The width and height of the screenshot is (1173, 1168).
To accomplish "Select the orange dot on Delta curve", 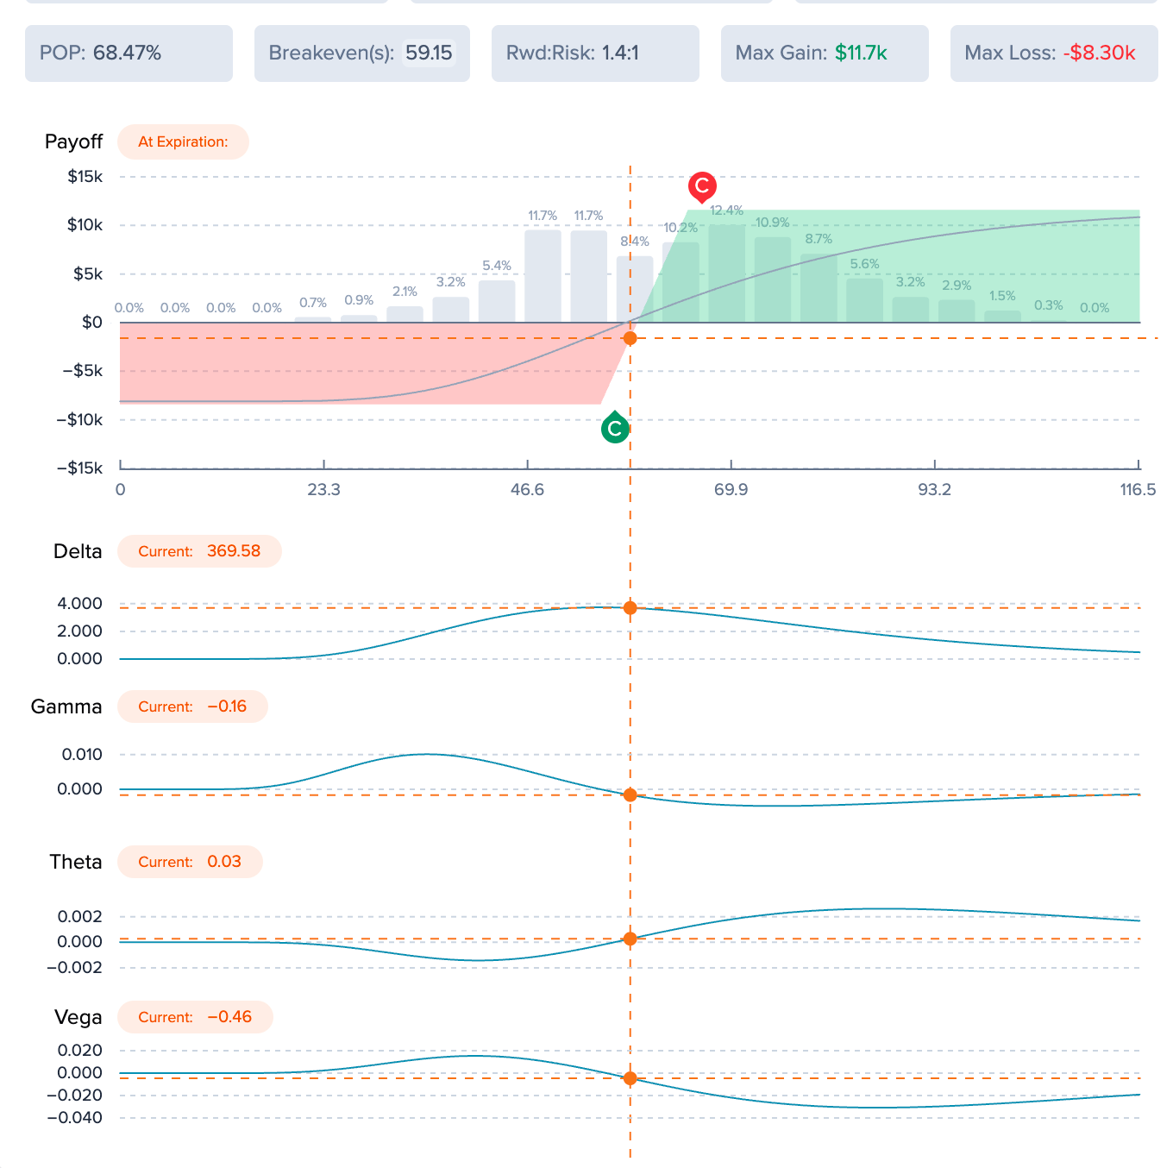I will click(x=630, y=608).
